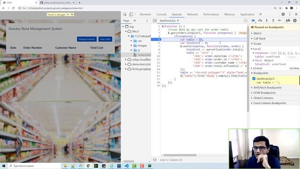Click the browser address bar
Screen dimensions: 300x169
145,8
